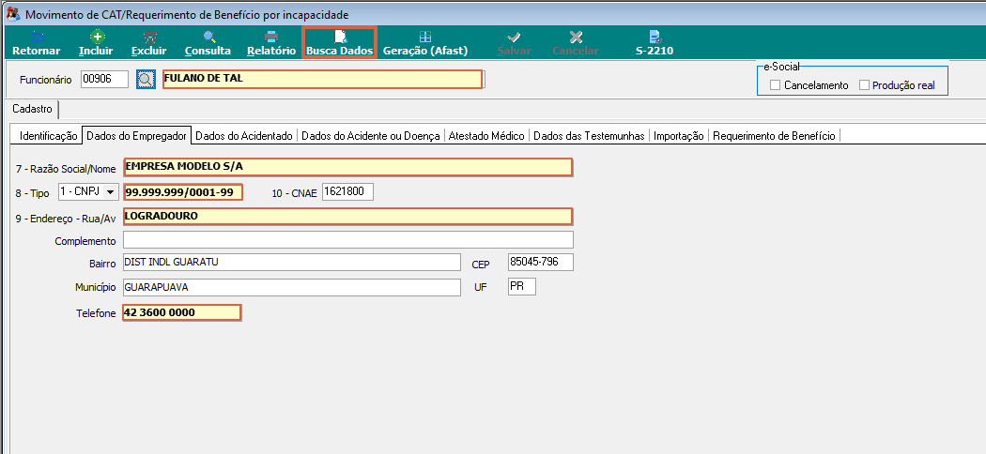
Task: Click the Cancelar X icon
Action: tap(576, 37)
